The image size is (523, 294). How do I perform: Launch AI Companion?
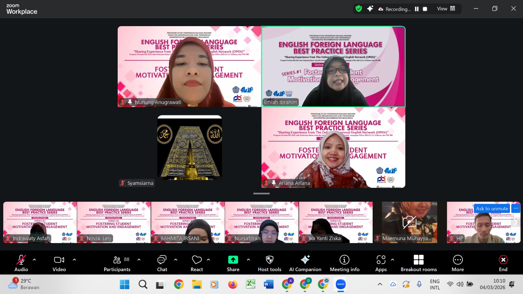point(305,263)
